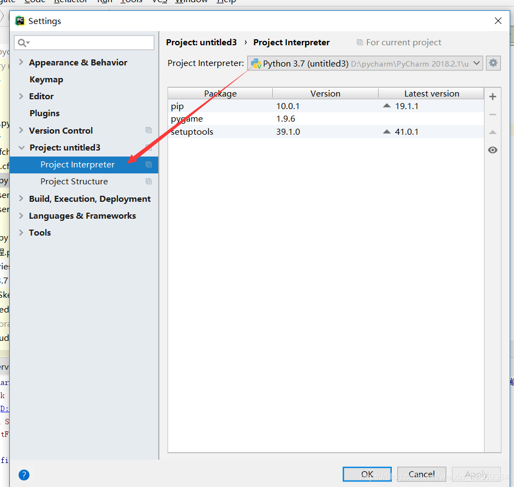Open the Code menu in PyCharm
This screenshot has height=487, width=514.
(x=35, y=2)
